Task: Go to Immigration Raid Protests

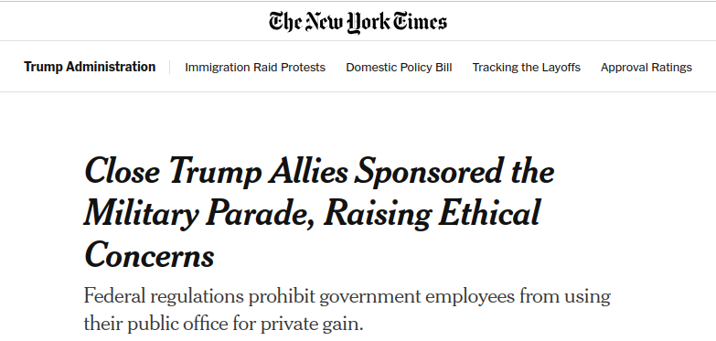Action: pos(255,68)
